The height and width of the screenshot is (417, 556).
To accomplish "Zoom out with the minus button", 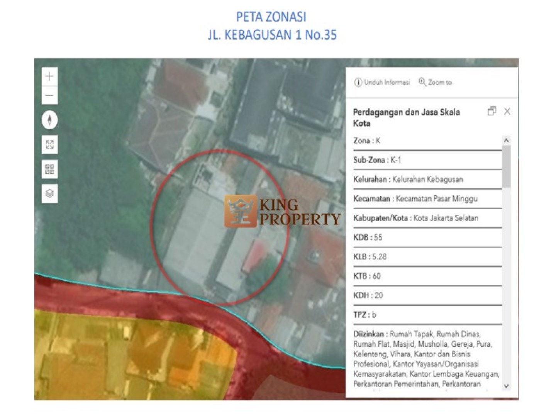I will click(49, 95).
